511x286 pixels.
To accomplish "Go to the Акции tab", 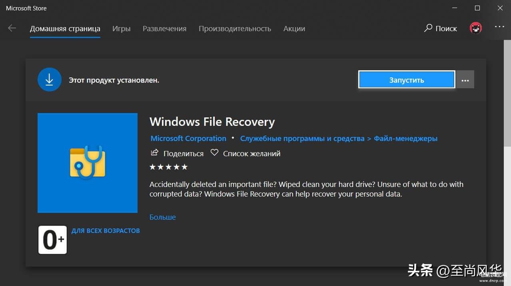I will 294,29.
